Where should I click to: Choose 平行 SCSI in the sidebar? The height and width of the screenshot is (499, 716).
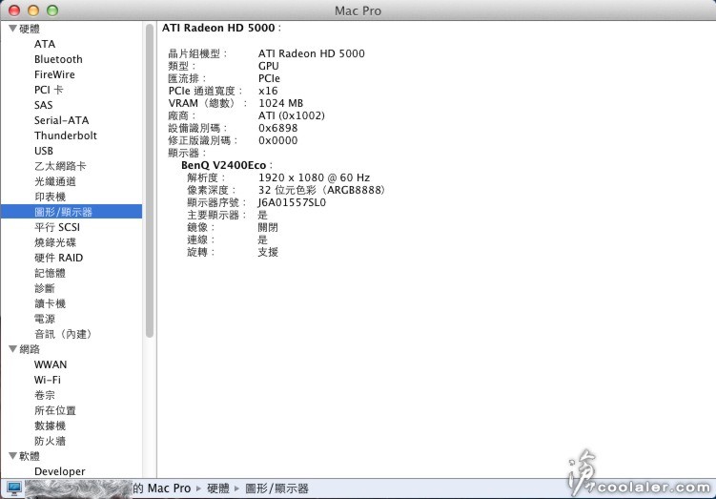point(57,227)
